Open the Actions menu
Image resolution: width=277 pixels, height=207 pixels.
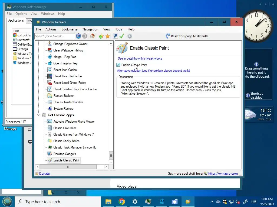51,29
